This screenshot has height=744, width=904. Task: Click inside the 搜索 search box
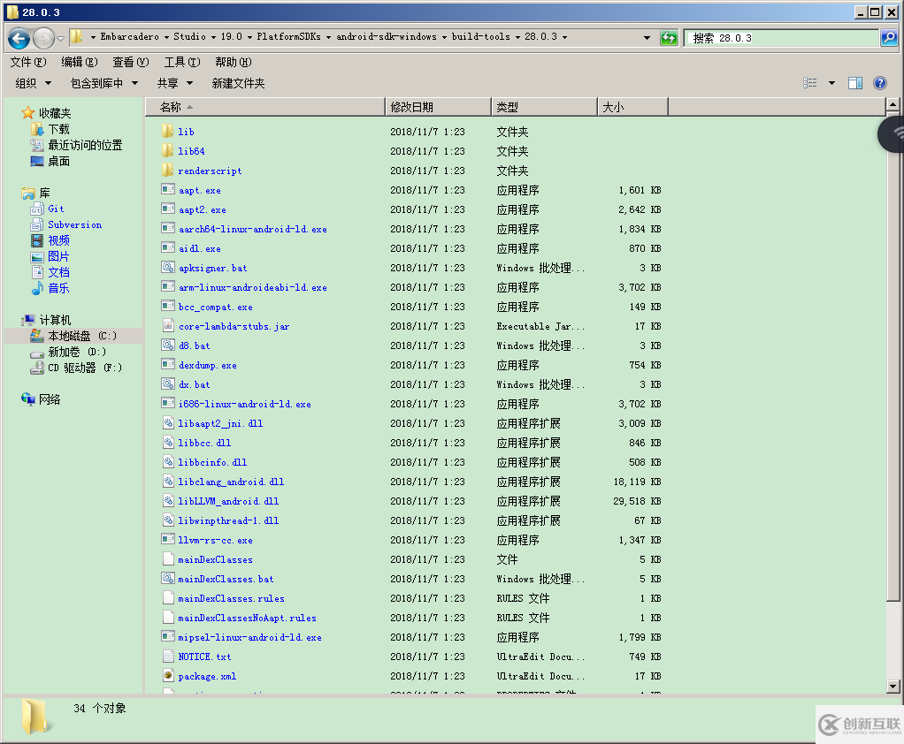pyautogui.click(x=778, y=37)
